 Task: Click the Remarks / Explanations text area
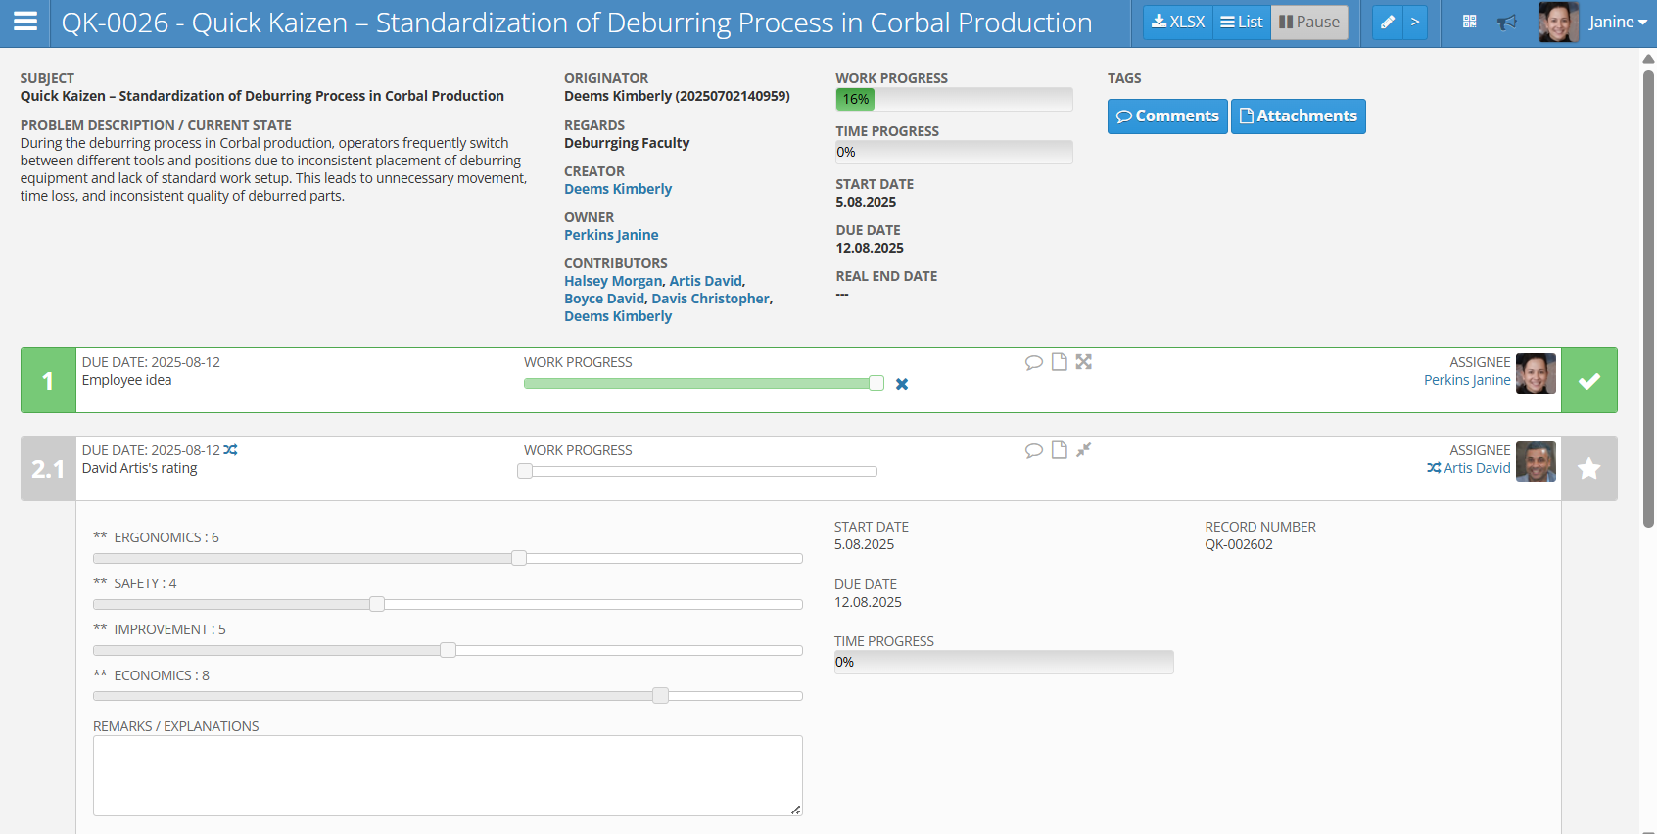[448, 775]
